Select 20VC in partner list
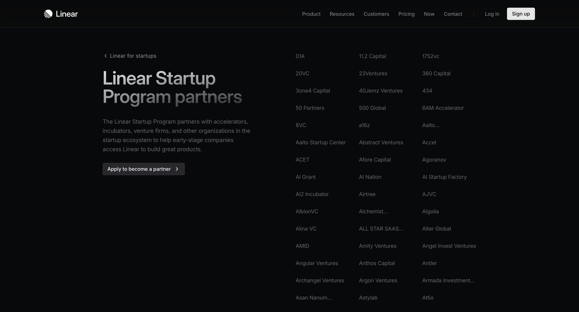Screen dimensions: 579x312 click(303, 74)
